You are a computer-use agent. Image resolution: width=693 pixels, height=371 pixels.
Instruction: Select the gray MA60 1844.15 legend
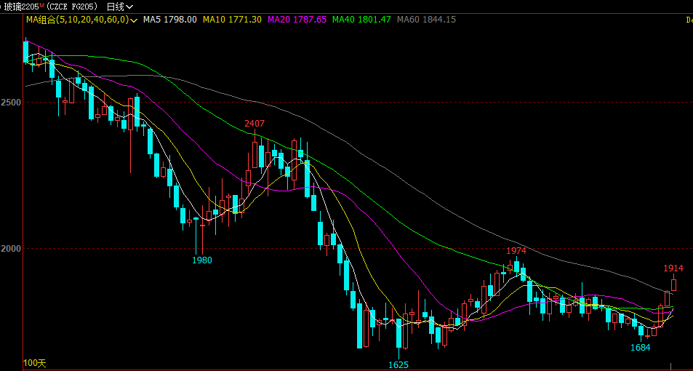426,20
